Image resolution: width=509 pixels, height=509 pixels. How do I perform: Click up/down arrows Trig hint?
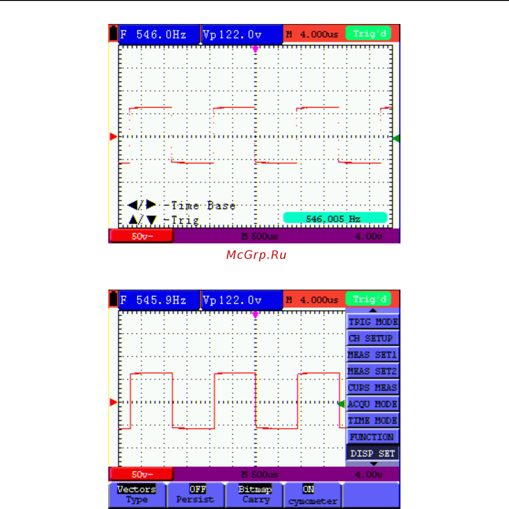164,220
